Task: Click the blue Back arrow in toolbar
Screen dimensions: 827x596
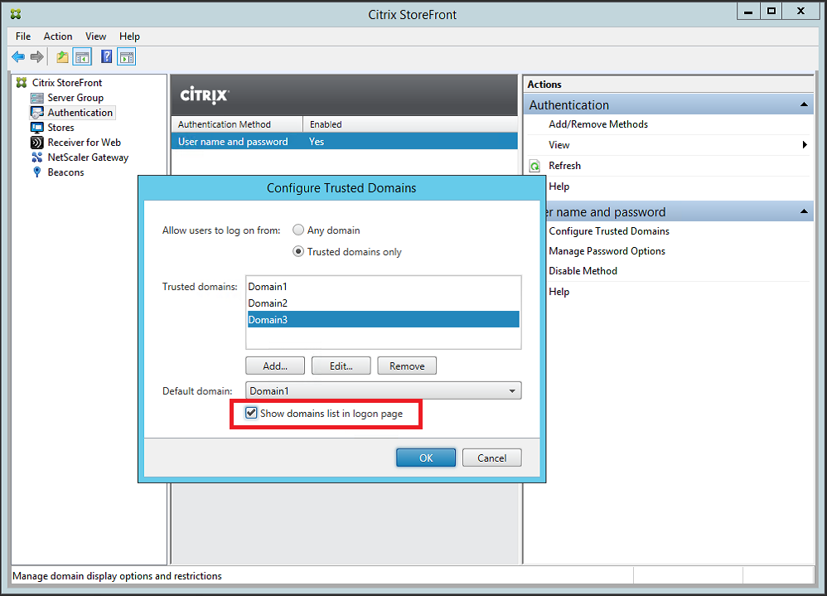Action: point(18,56)
